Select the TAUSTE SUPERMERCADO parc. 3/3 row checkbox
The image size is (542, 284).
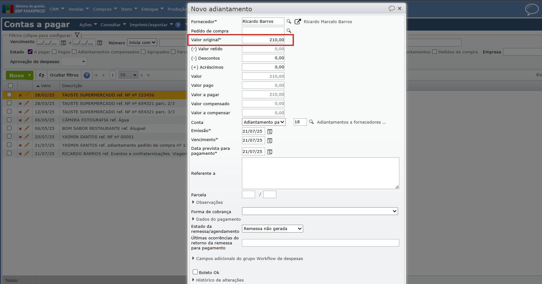pyautogui.click(x=9, y=111)
